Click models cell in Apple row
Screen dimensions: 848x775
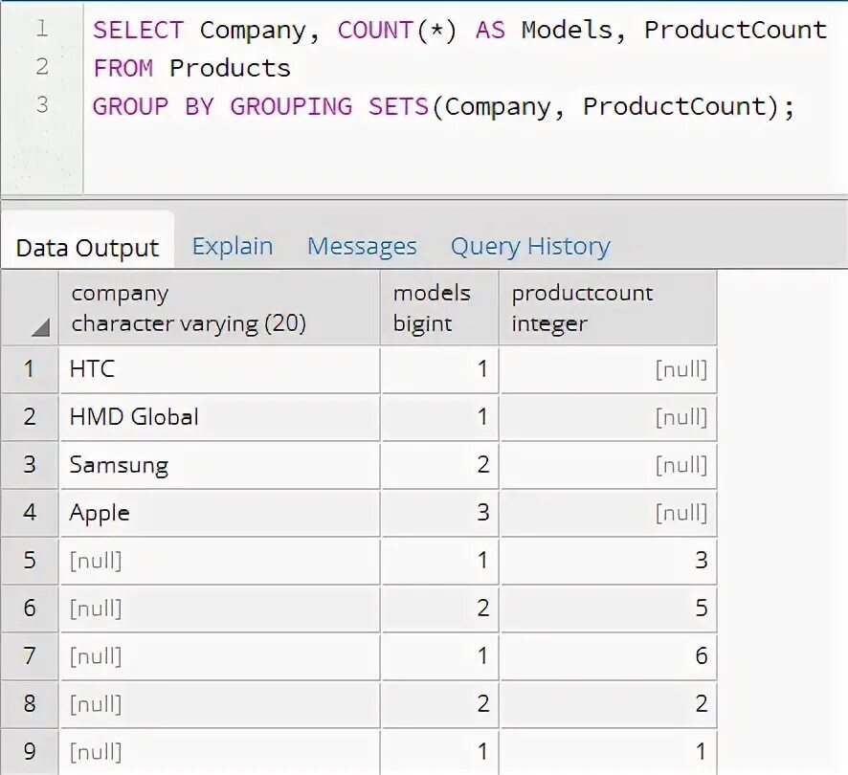click(438, 513)
